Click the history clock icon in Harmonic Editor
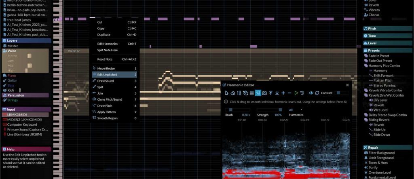 302,93
